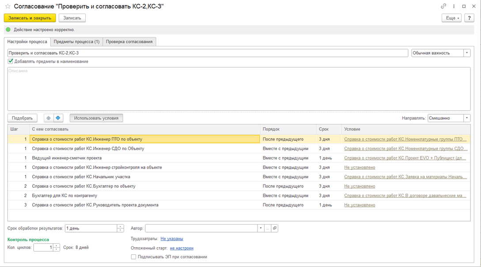Viewport: 481px width, 267px height.
Task: Click into the 'Описание' text area
Action: tap(239, 88)
